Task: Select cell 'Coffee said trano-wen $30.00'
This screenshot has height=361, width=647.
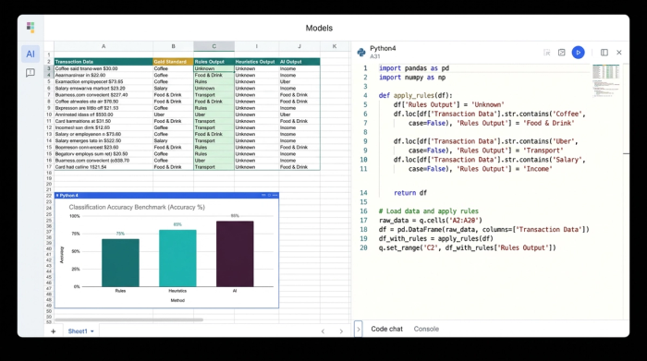Action: coord(104,69)
